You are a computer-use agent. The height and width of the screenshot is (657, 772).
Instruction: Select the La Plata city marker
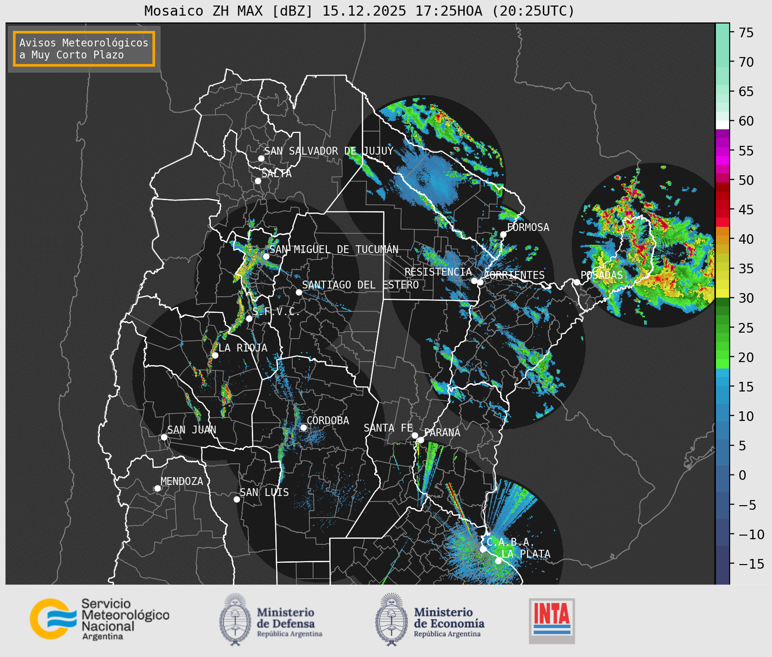[x=498, y=561]
